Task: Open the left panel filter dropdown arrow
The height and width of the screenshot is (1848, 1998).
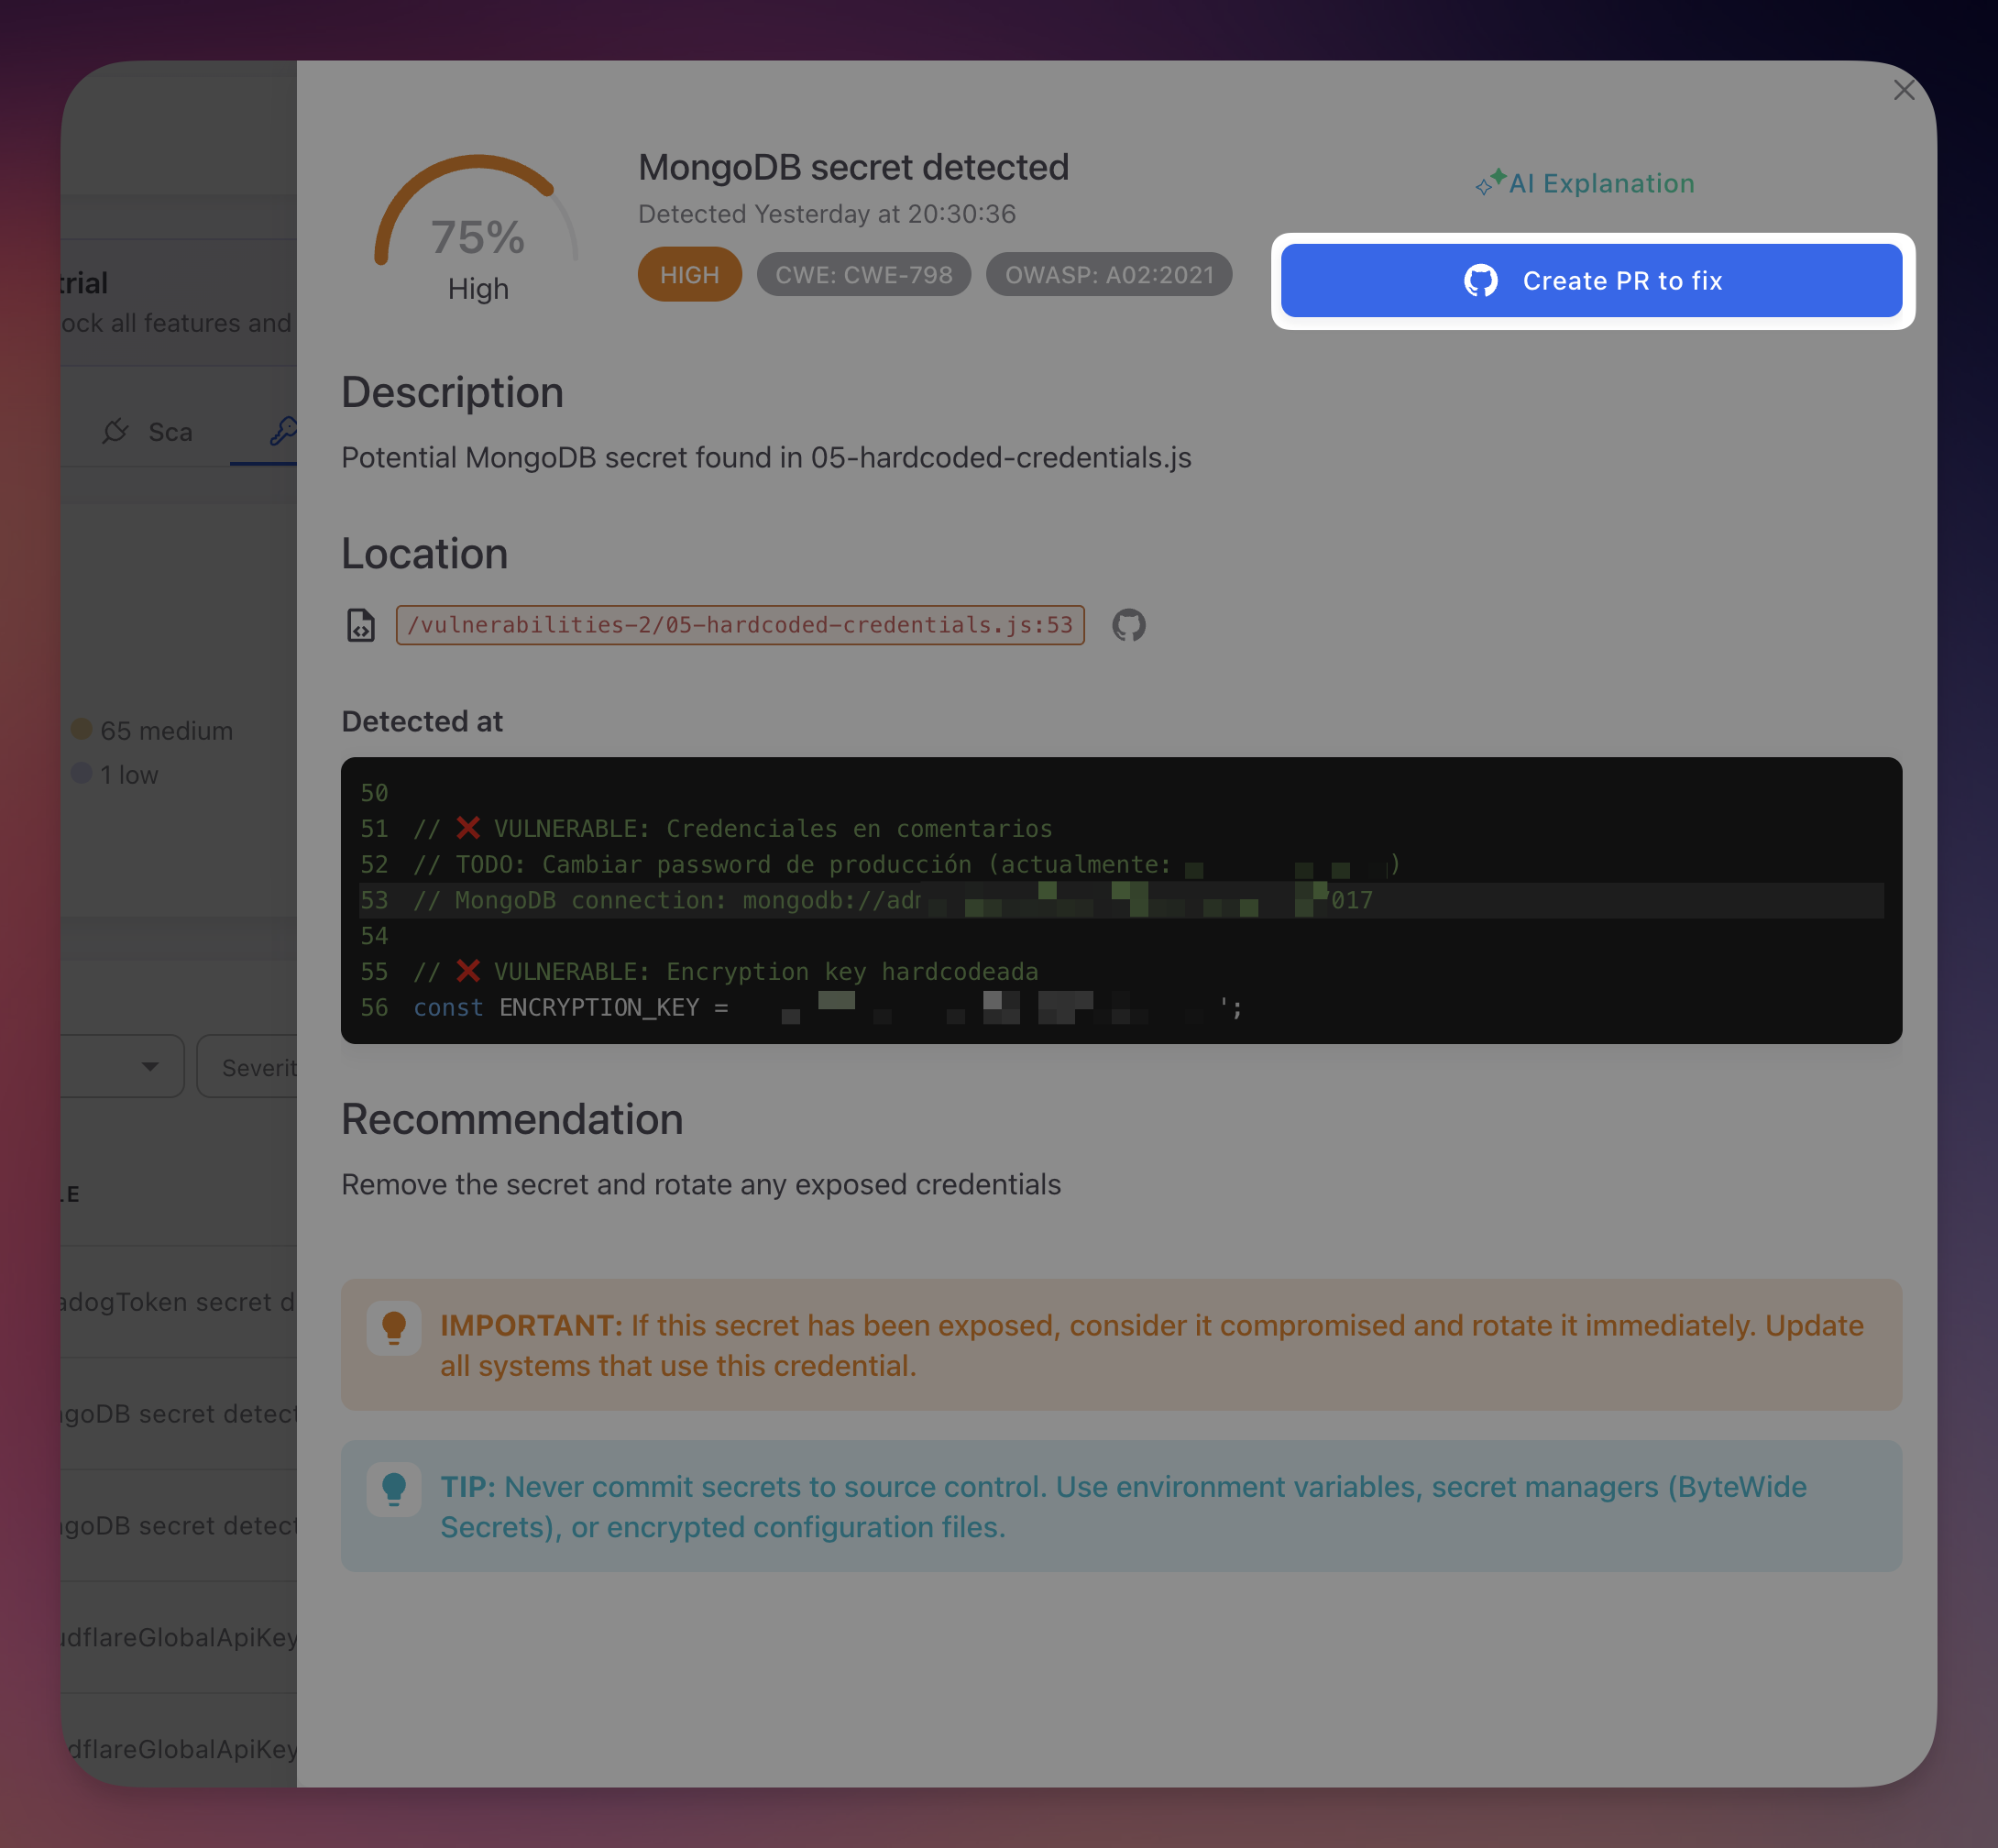Action: (150, 1067)
